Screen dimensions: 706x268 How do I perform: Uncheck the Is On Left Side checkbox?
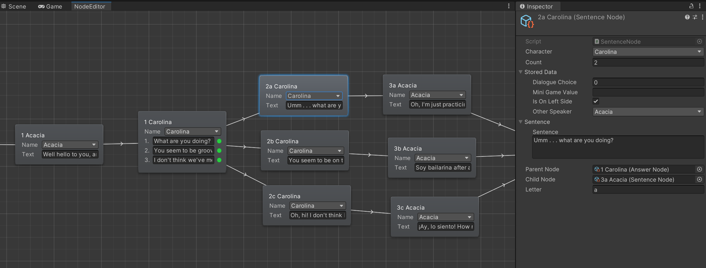(x=596, y=101)
